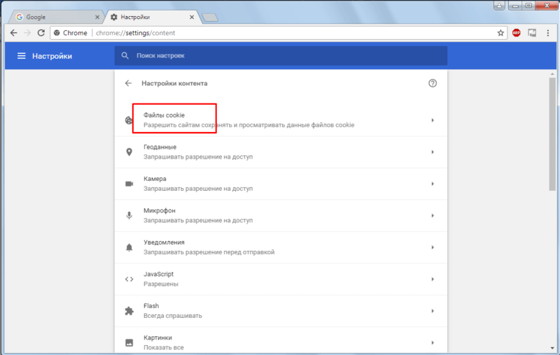Click the Картинки image icon

(129, 342)
